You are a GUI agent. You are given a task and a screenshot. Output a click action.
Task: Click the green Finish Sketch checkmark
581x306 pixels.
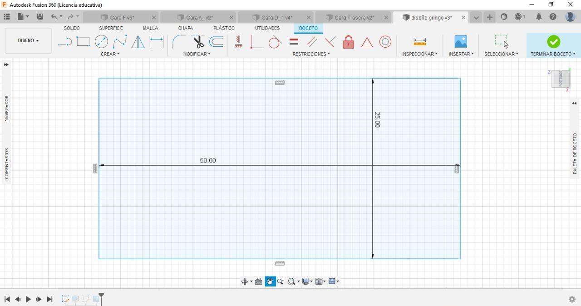point(553,42)
